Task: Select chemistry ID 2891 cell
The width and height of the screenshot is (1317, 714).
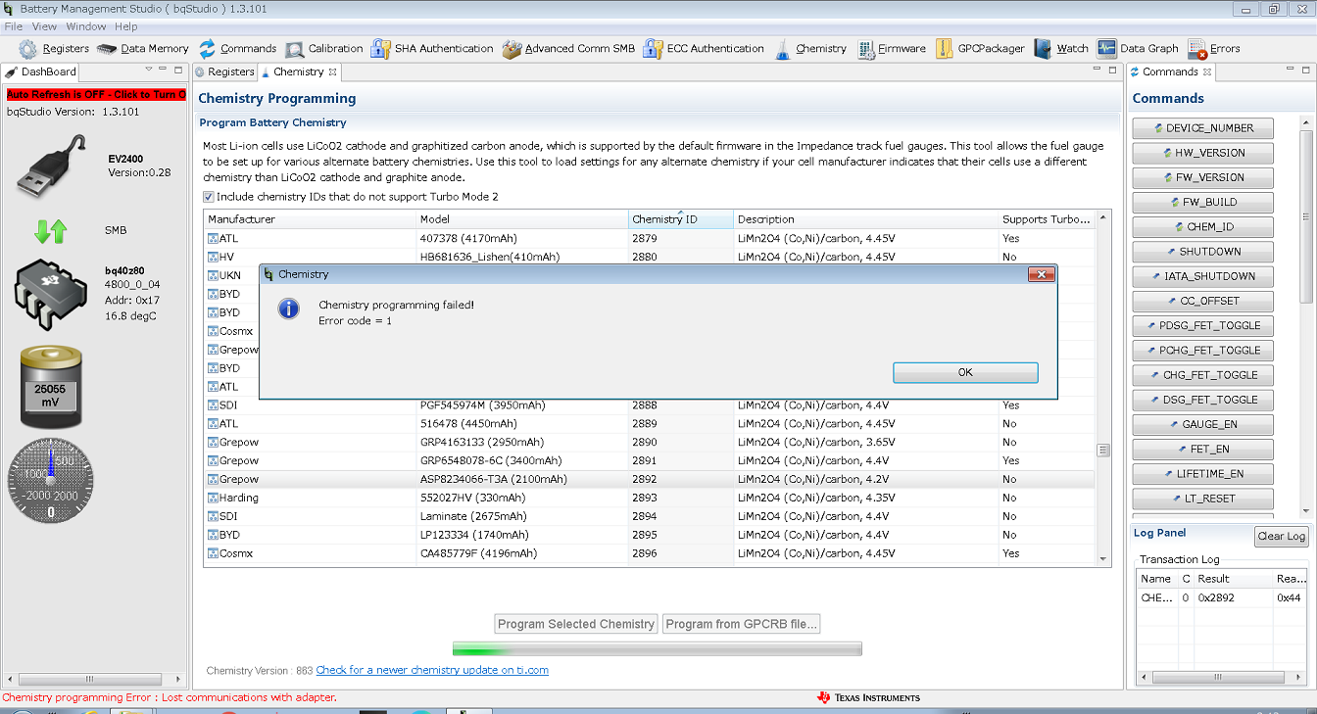Action: [681, 460]
